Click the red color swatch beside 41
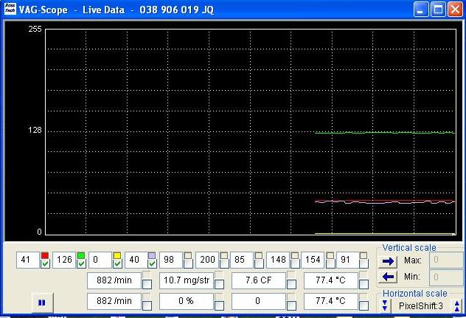Screen dimensions: 466x318 (45, 255)
